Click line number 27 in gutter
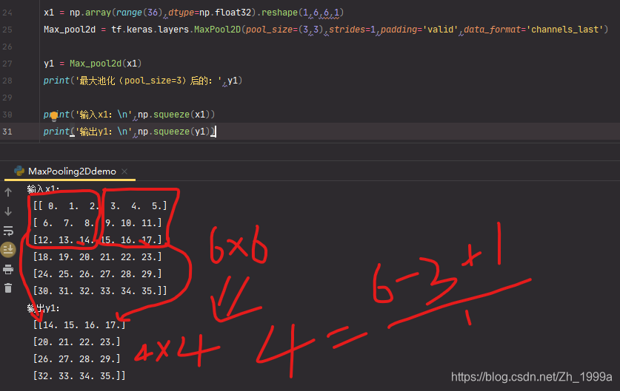The image size is (620, 391). point(7,64)
